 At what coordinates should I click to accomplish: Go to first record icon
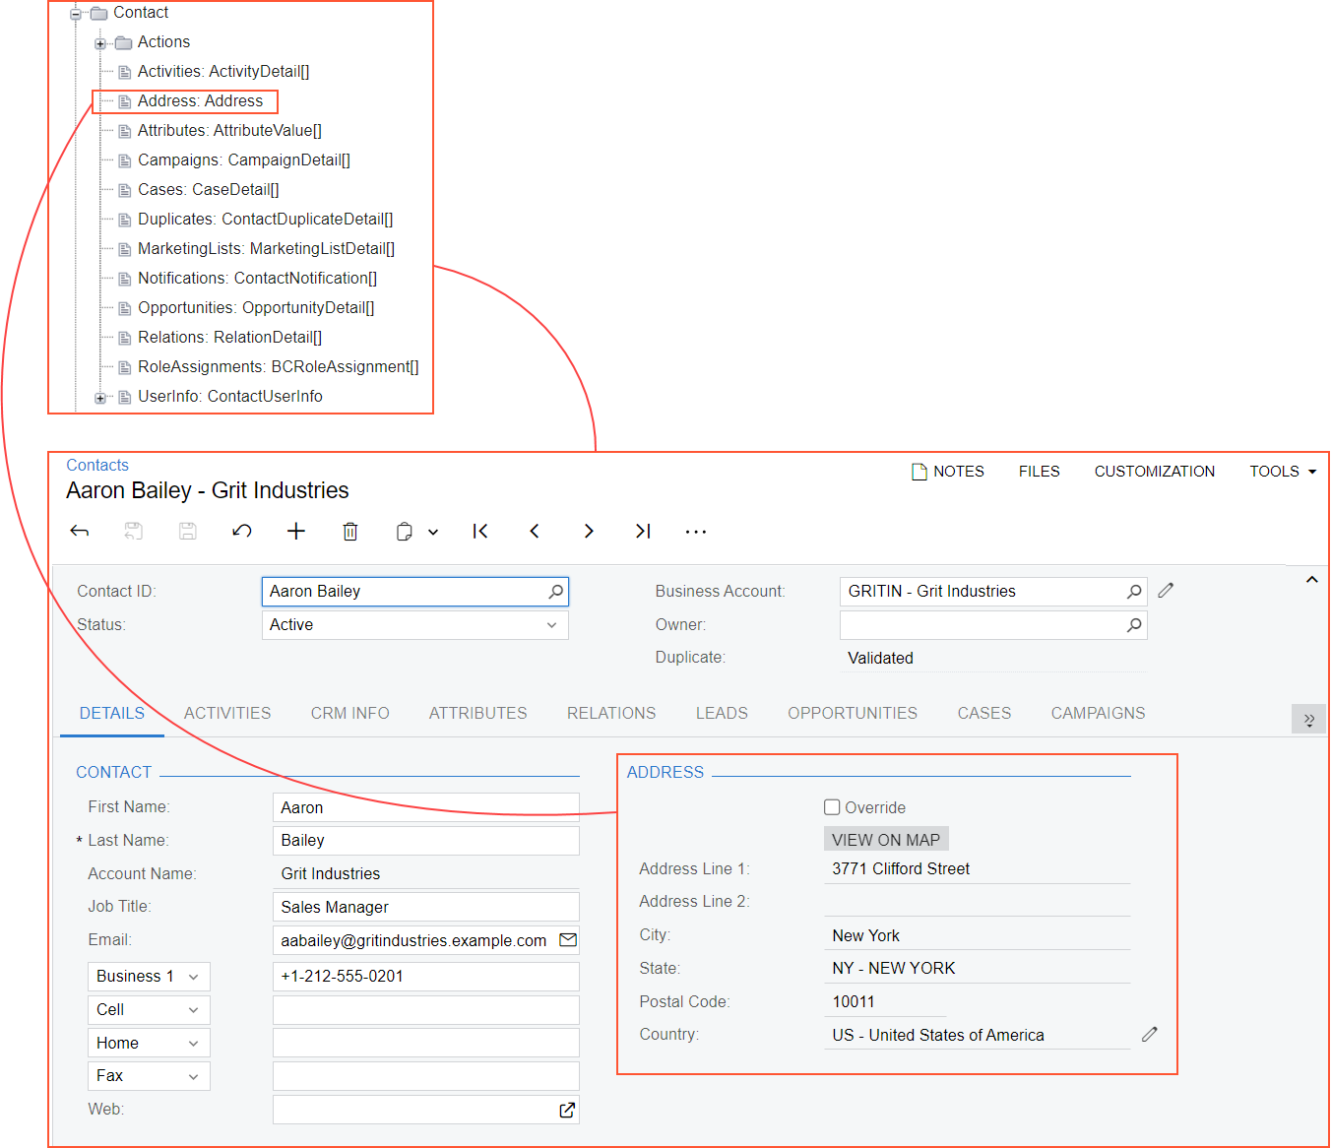click(x=480, y=532)
